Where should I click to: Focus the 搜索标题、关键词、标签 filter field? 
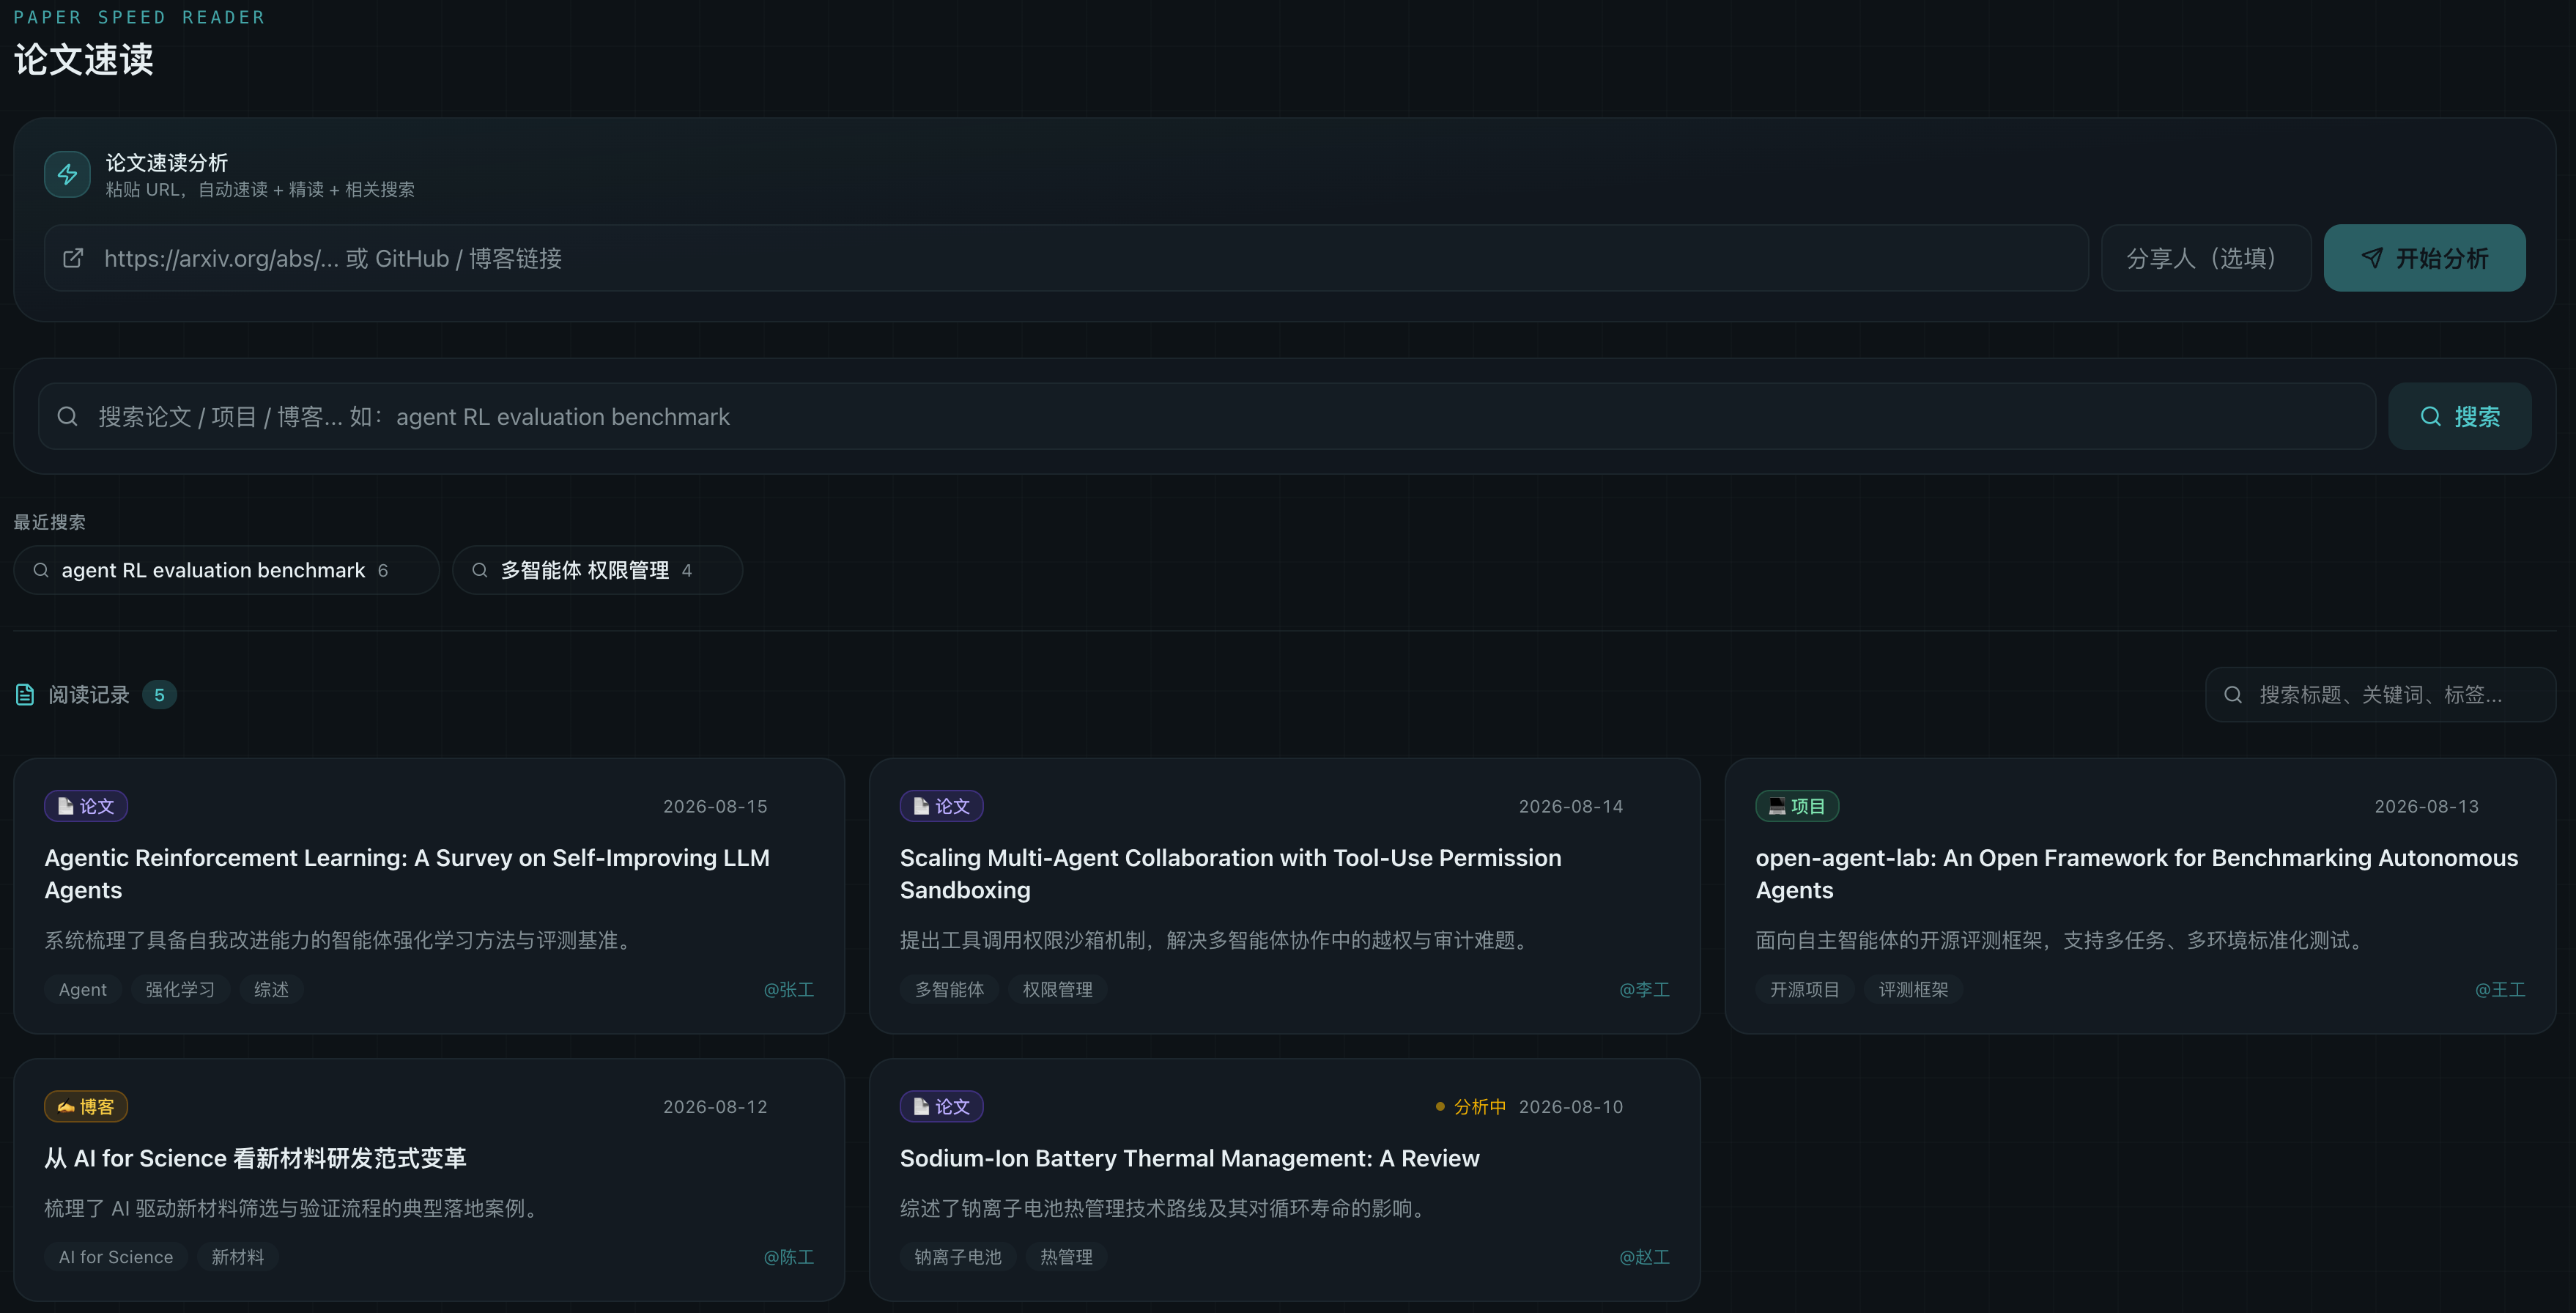(x=2380, y=695)
